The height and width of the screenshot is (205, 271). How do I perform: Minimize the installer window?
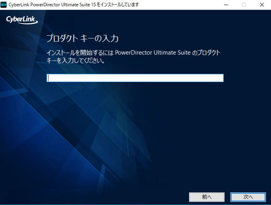[x=226, y=5]
